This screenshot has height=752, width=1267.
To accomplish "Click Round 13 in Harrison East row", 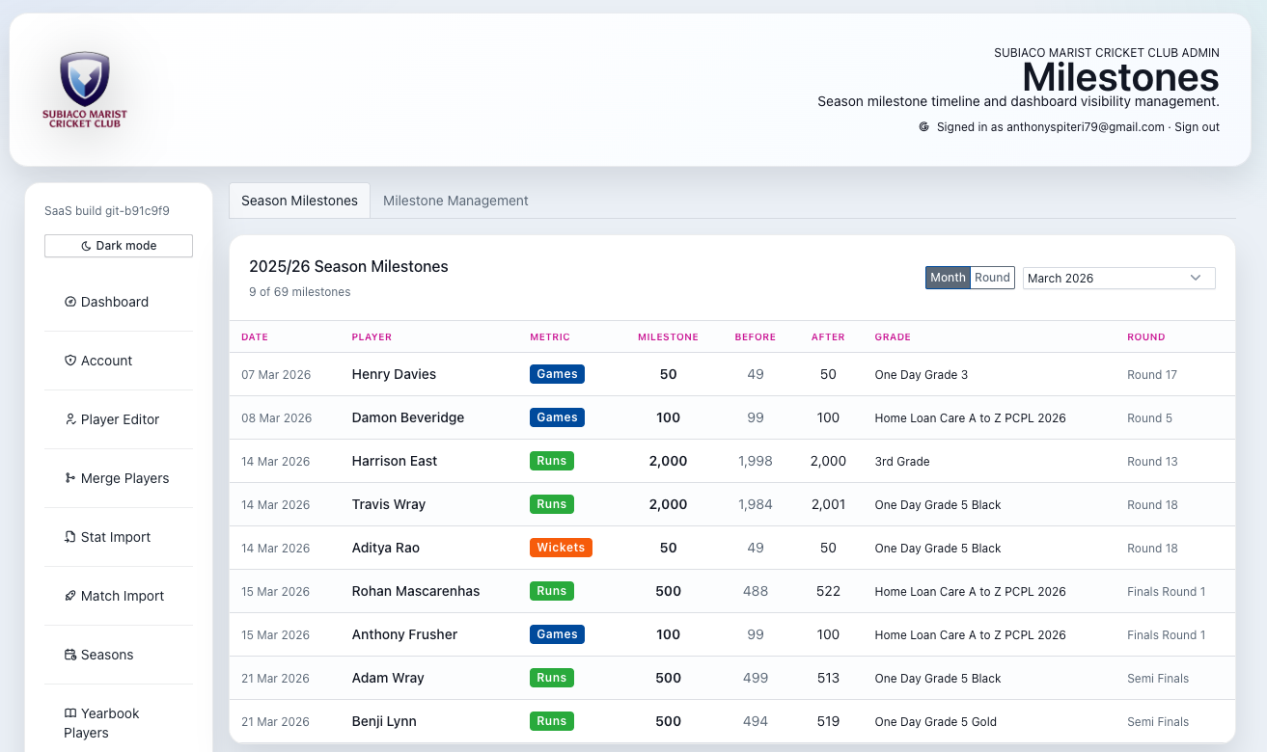I will click(x=1152, y=461).
